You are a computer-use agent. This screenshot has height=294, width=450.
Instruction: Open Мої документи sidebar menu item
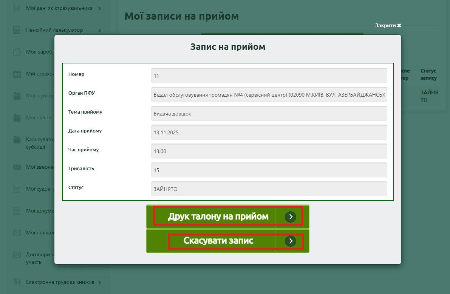point(40,211)
